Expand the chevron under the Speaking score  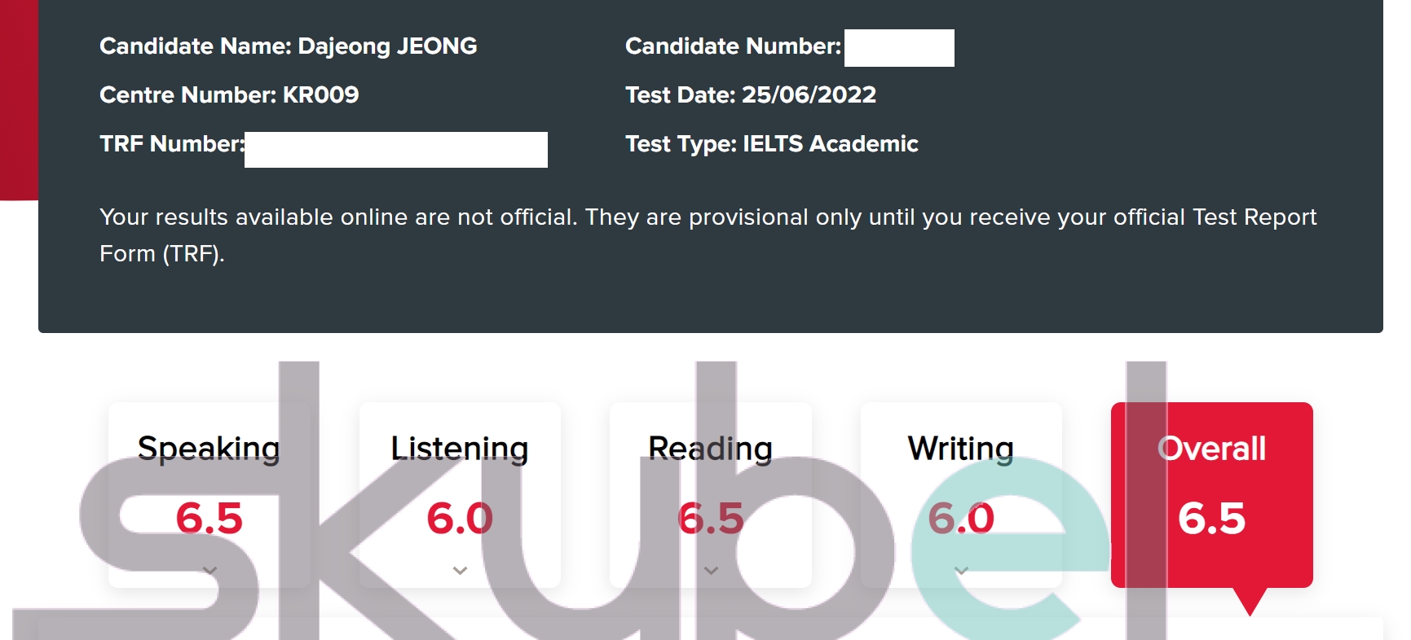tap(209, 571)
